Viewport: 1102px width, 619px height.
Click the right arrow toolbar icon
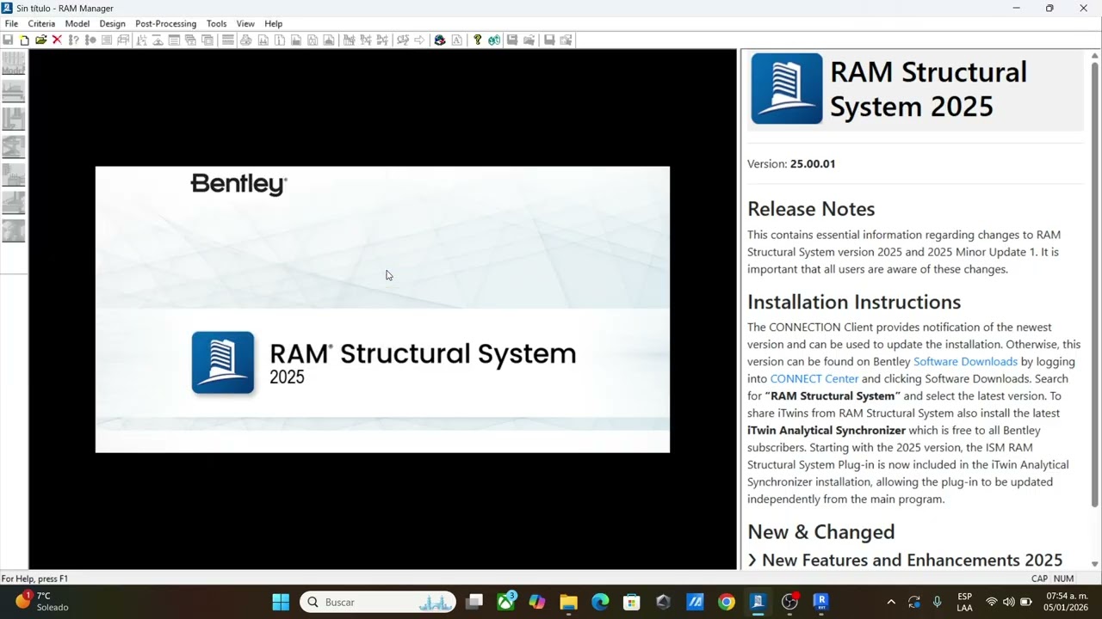click(x=419, y=40)
